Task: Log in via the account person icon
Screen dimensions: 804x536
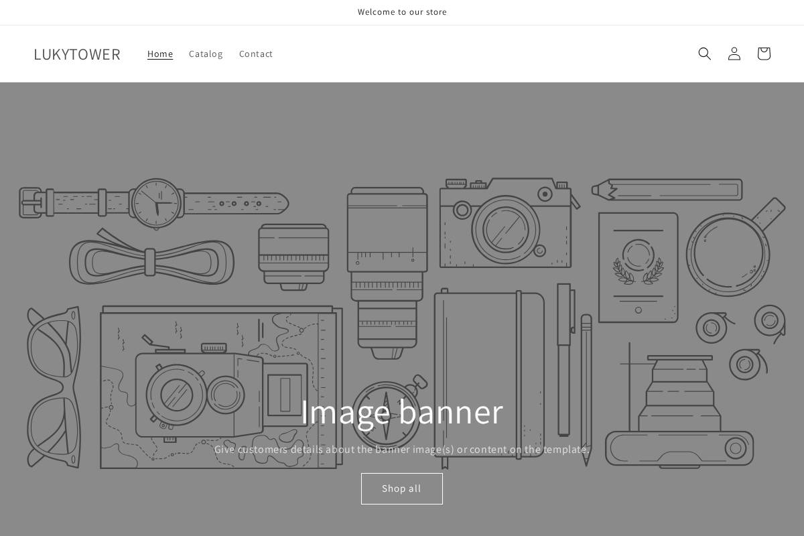Action: (734, 54)
